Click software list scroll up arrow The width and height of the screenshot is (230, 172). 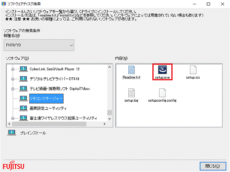pyautogui.click(x=109, y=67)
